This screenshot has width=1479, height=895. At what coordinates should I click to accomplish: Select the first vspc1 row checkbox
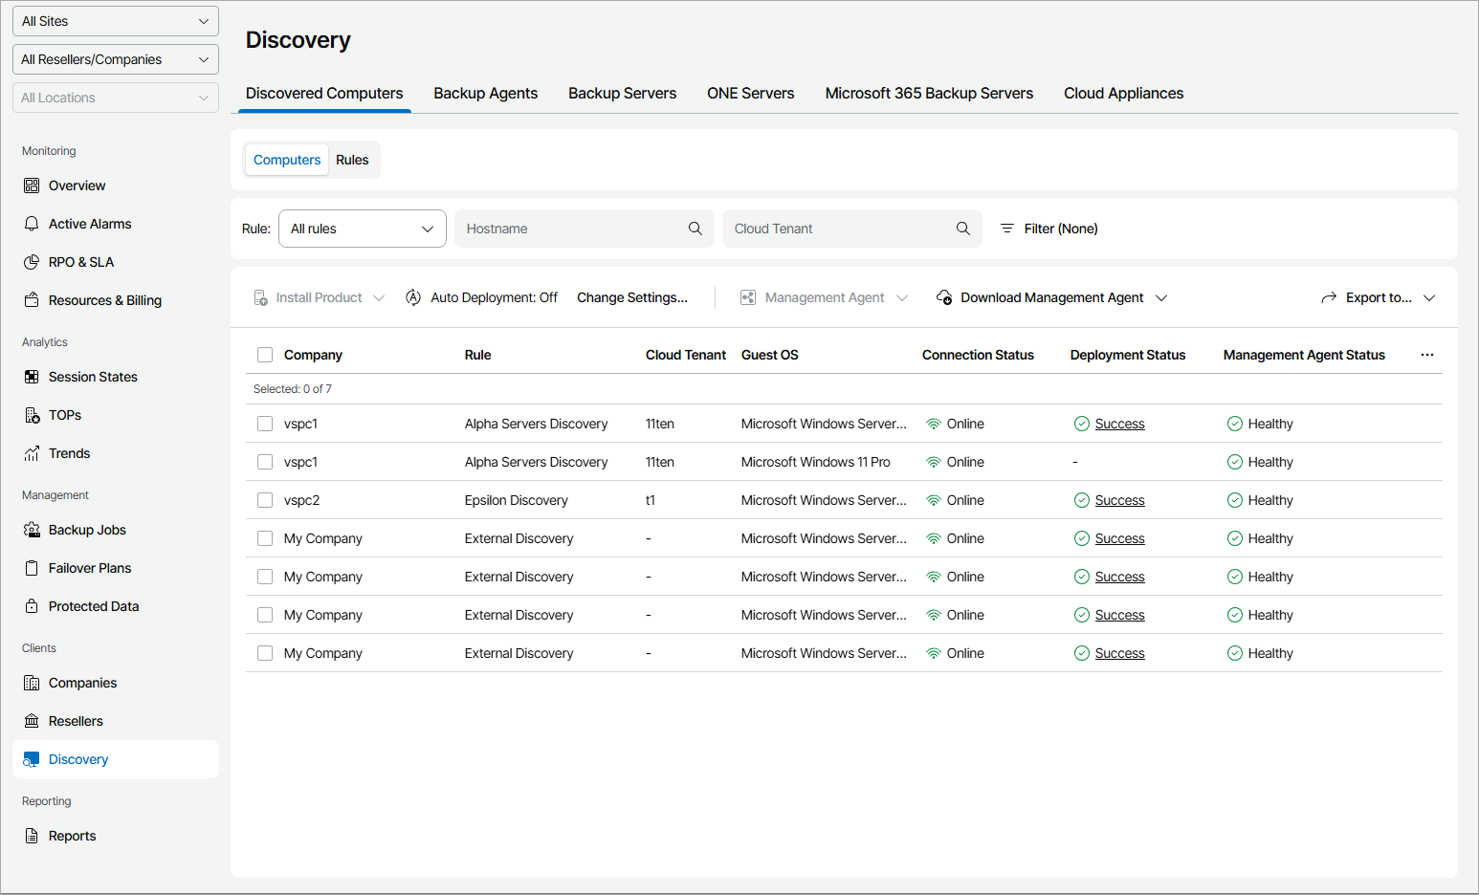pos(265,424)
